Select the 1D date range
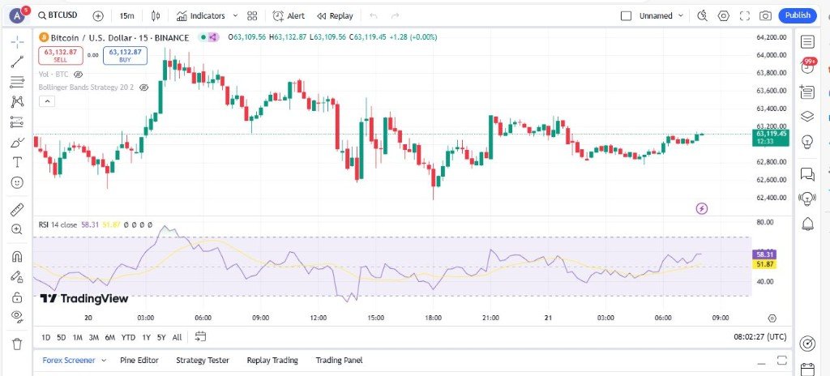The width and height of the screenshot is (830, 376). click(x=46, y=337)
